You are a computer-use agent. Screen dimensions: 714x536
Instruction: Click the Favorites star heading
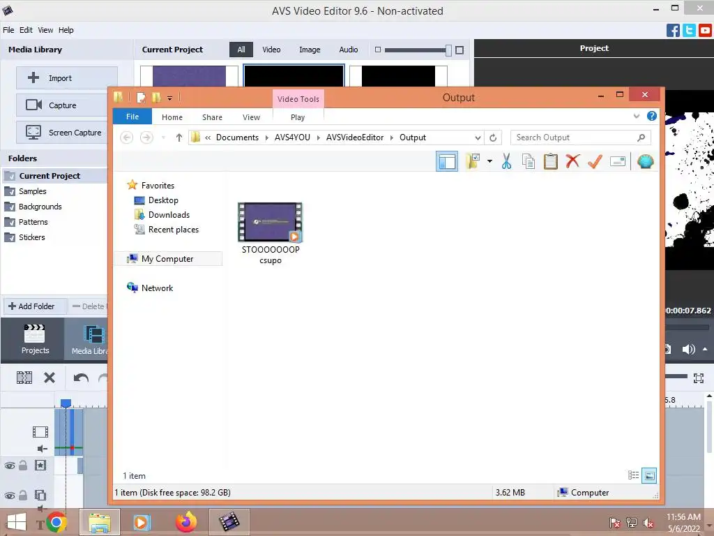click(158, 186)
